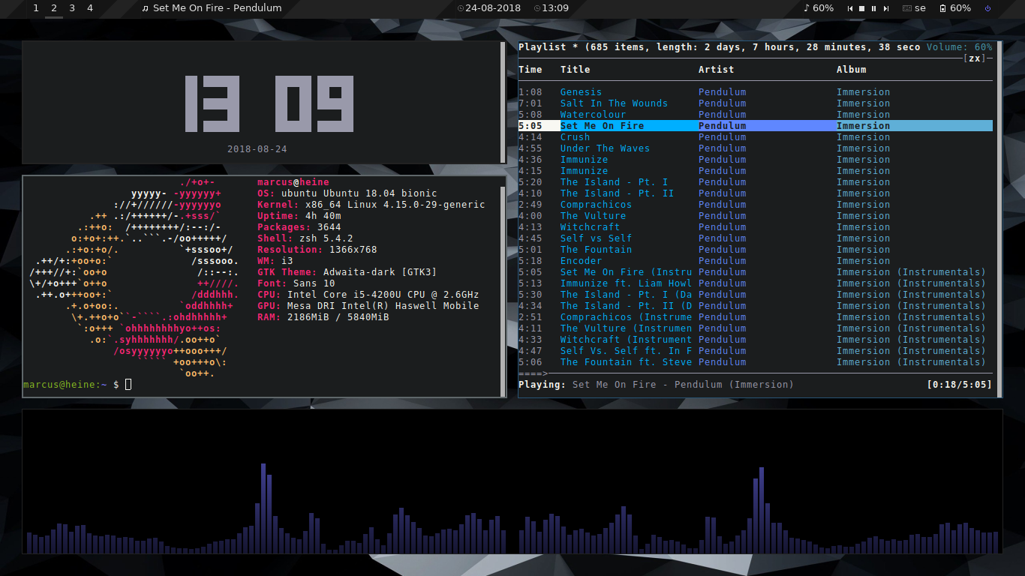Switch to workspace 1
The width and height of the screenshot is (1025, 576).
pos(36,8)
